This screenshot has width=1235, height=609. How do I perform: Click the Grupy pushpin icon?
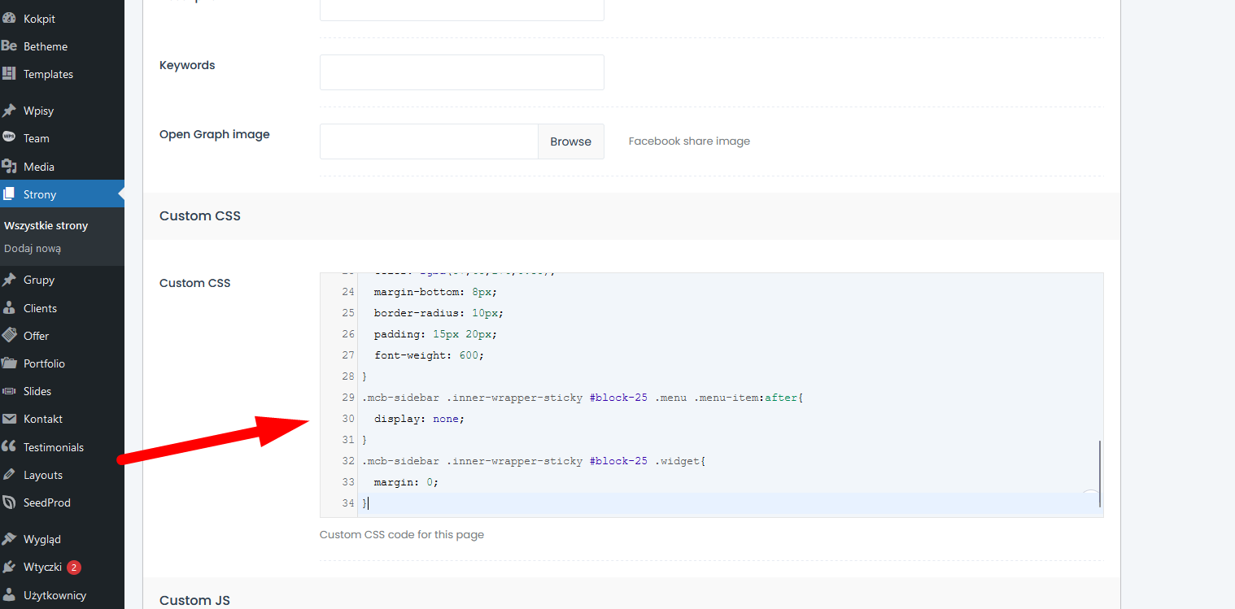coord(9,280)
